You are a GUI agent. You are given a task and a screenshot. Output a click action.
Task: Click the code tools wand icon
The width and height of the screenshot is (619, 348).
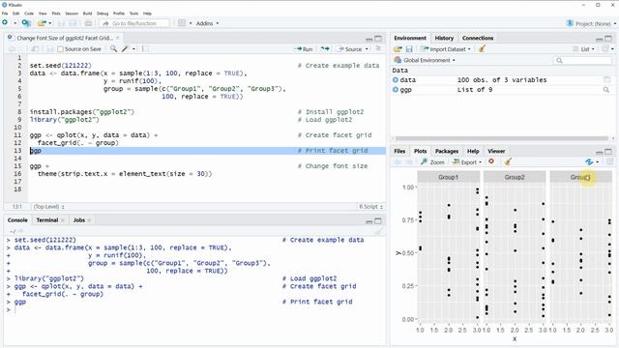tap(125, 48)
